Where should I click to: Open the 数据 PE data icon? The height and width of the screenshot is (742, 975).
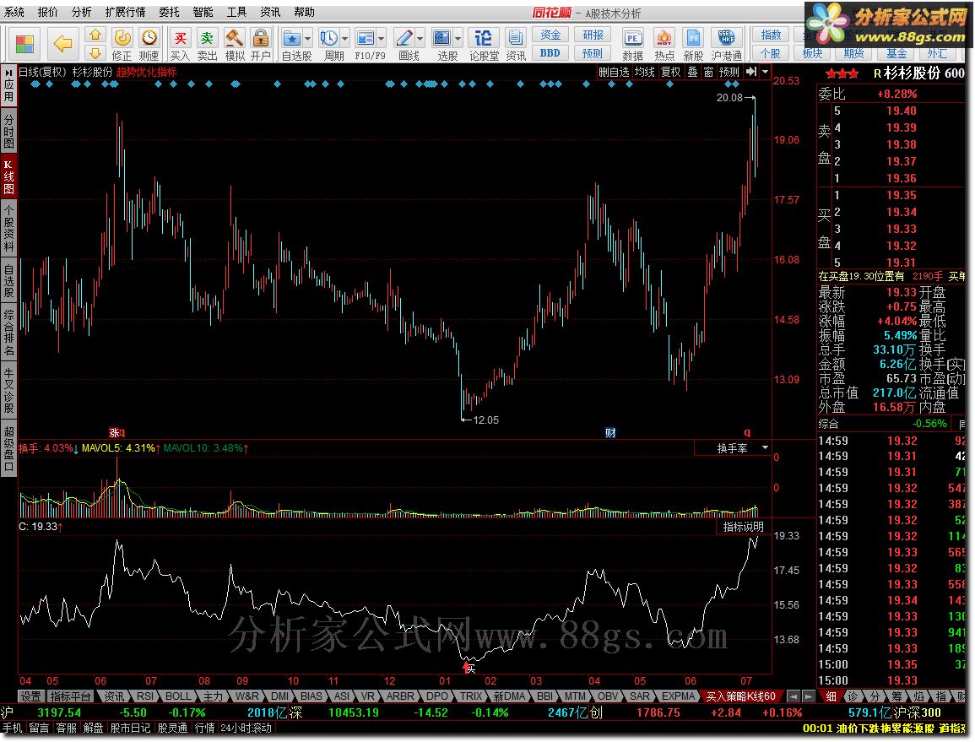point(632,45)
